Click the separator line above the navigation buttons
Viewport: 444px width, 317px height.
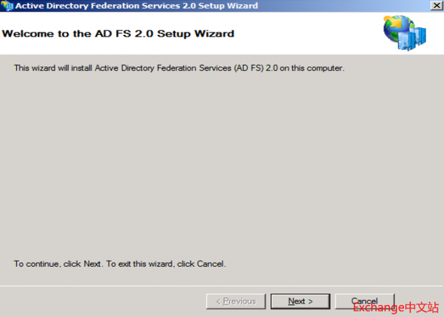click(222, 286)
